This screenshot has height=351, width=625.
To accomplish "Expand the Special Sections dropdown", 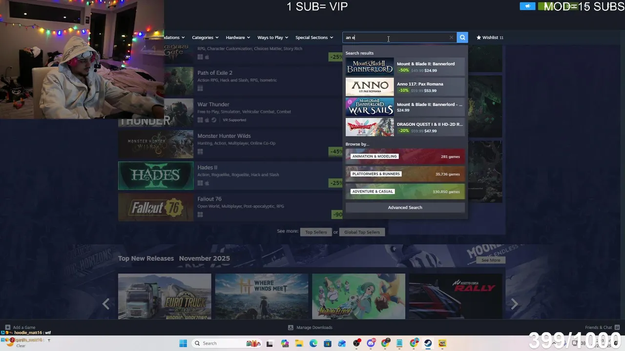I will tap(314, 38).
